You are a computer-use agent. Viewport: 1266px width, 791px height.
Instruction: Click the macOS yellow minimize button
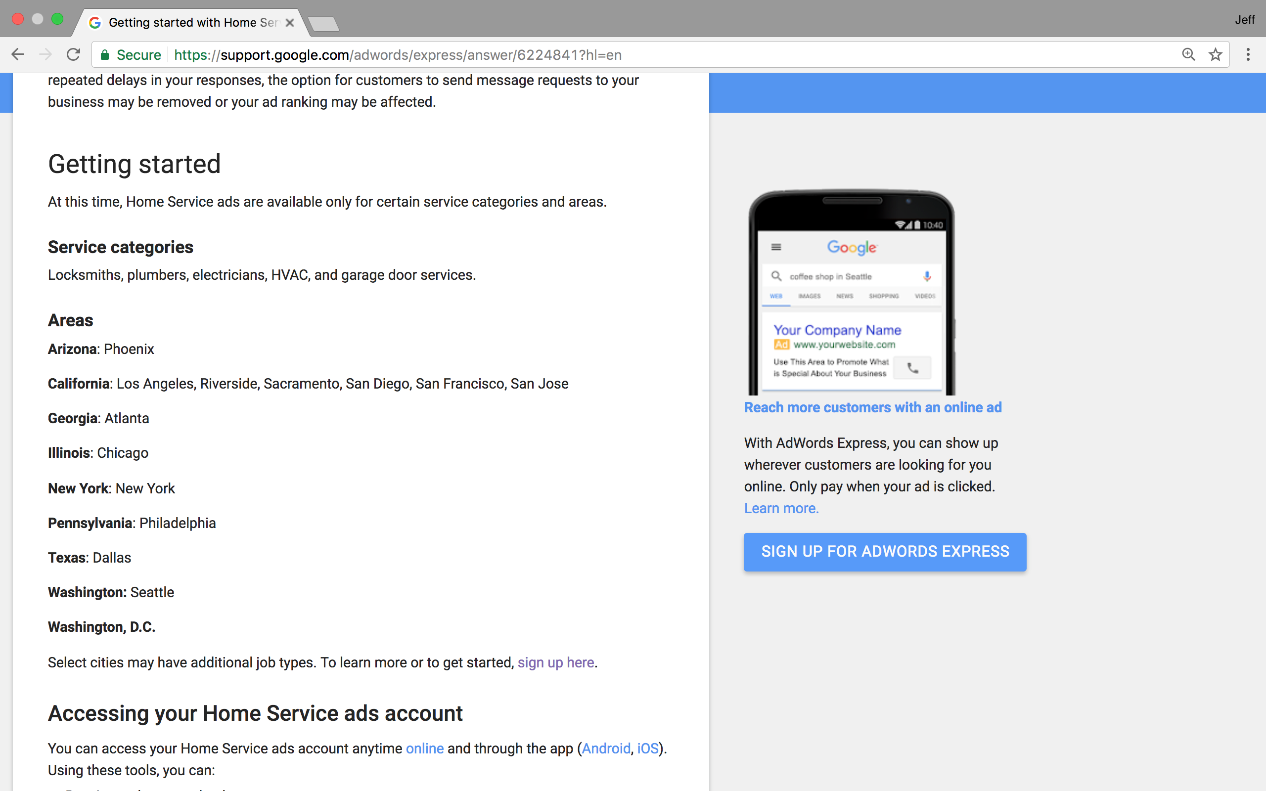(x=37, y=19)
